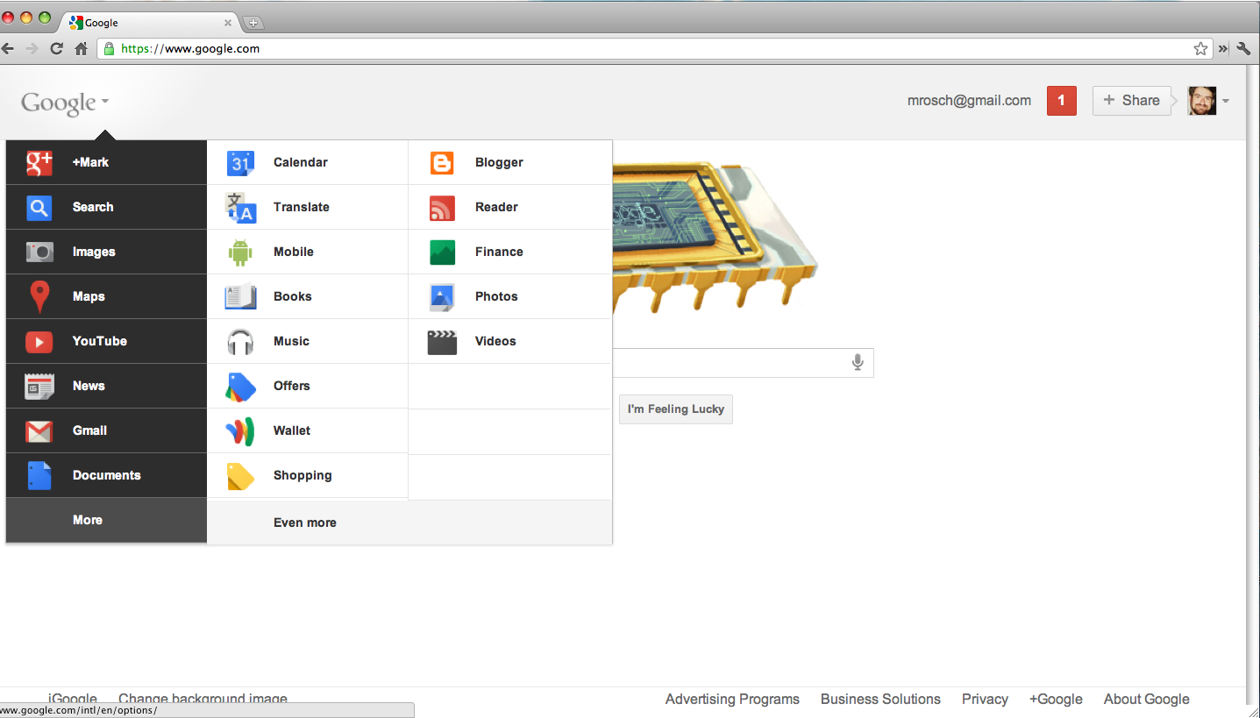The image size is (1260, 718).
Task: Open the Privacy footer link
Action: coord(985,699)
